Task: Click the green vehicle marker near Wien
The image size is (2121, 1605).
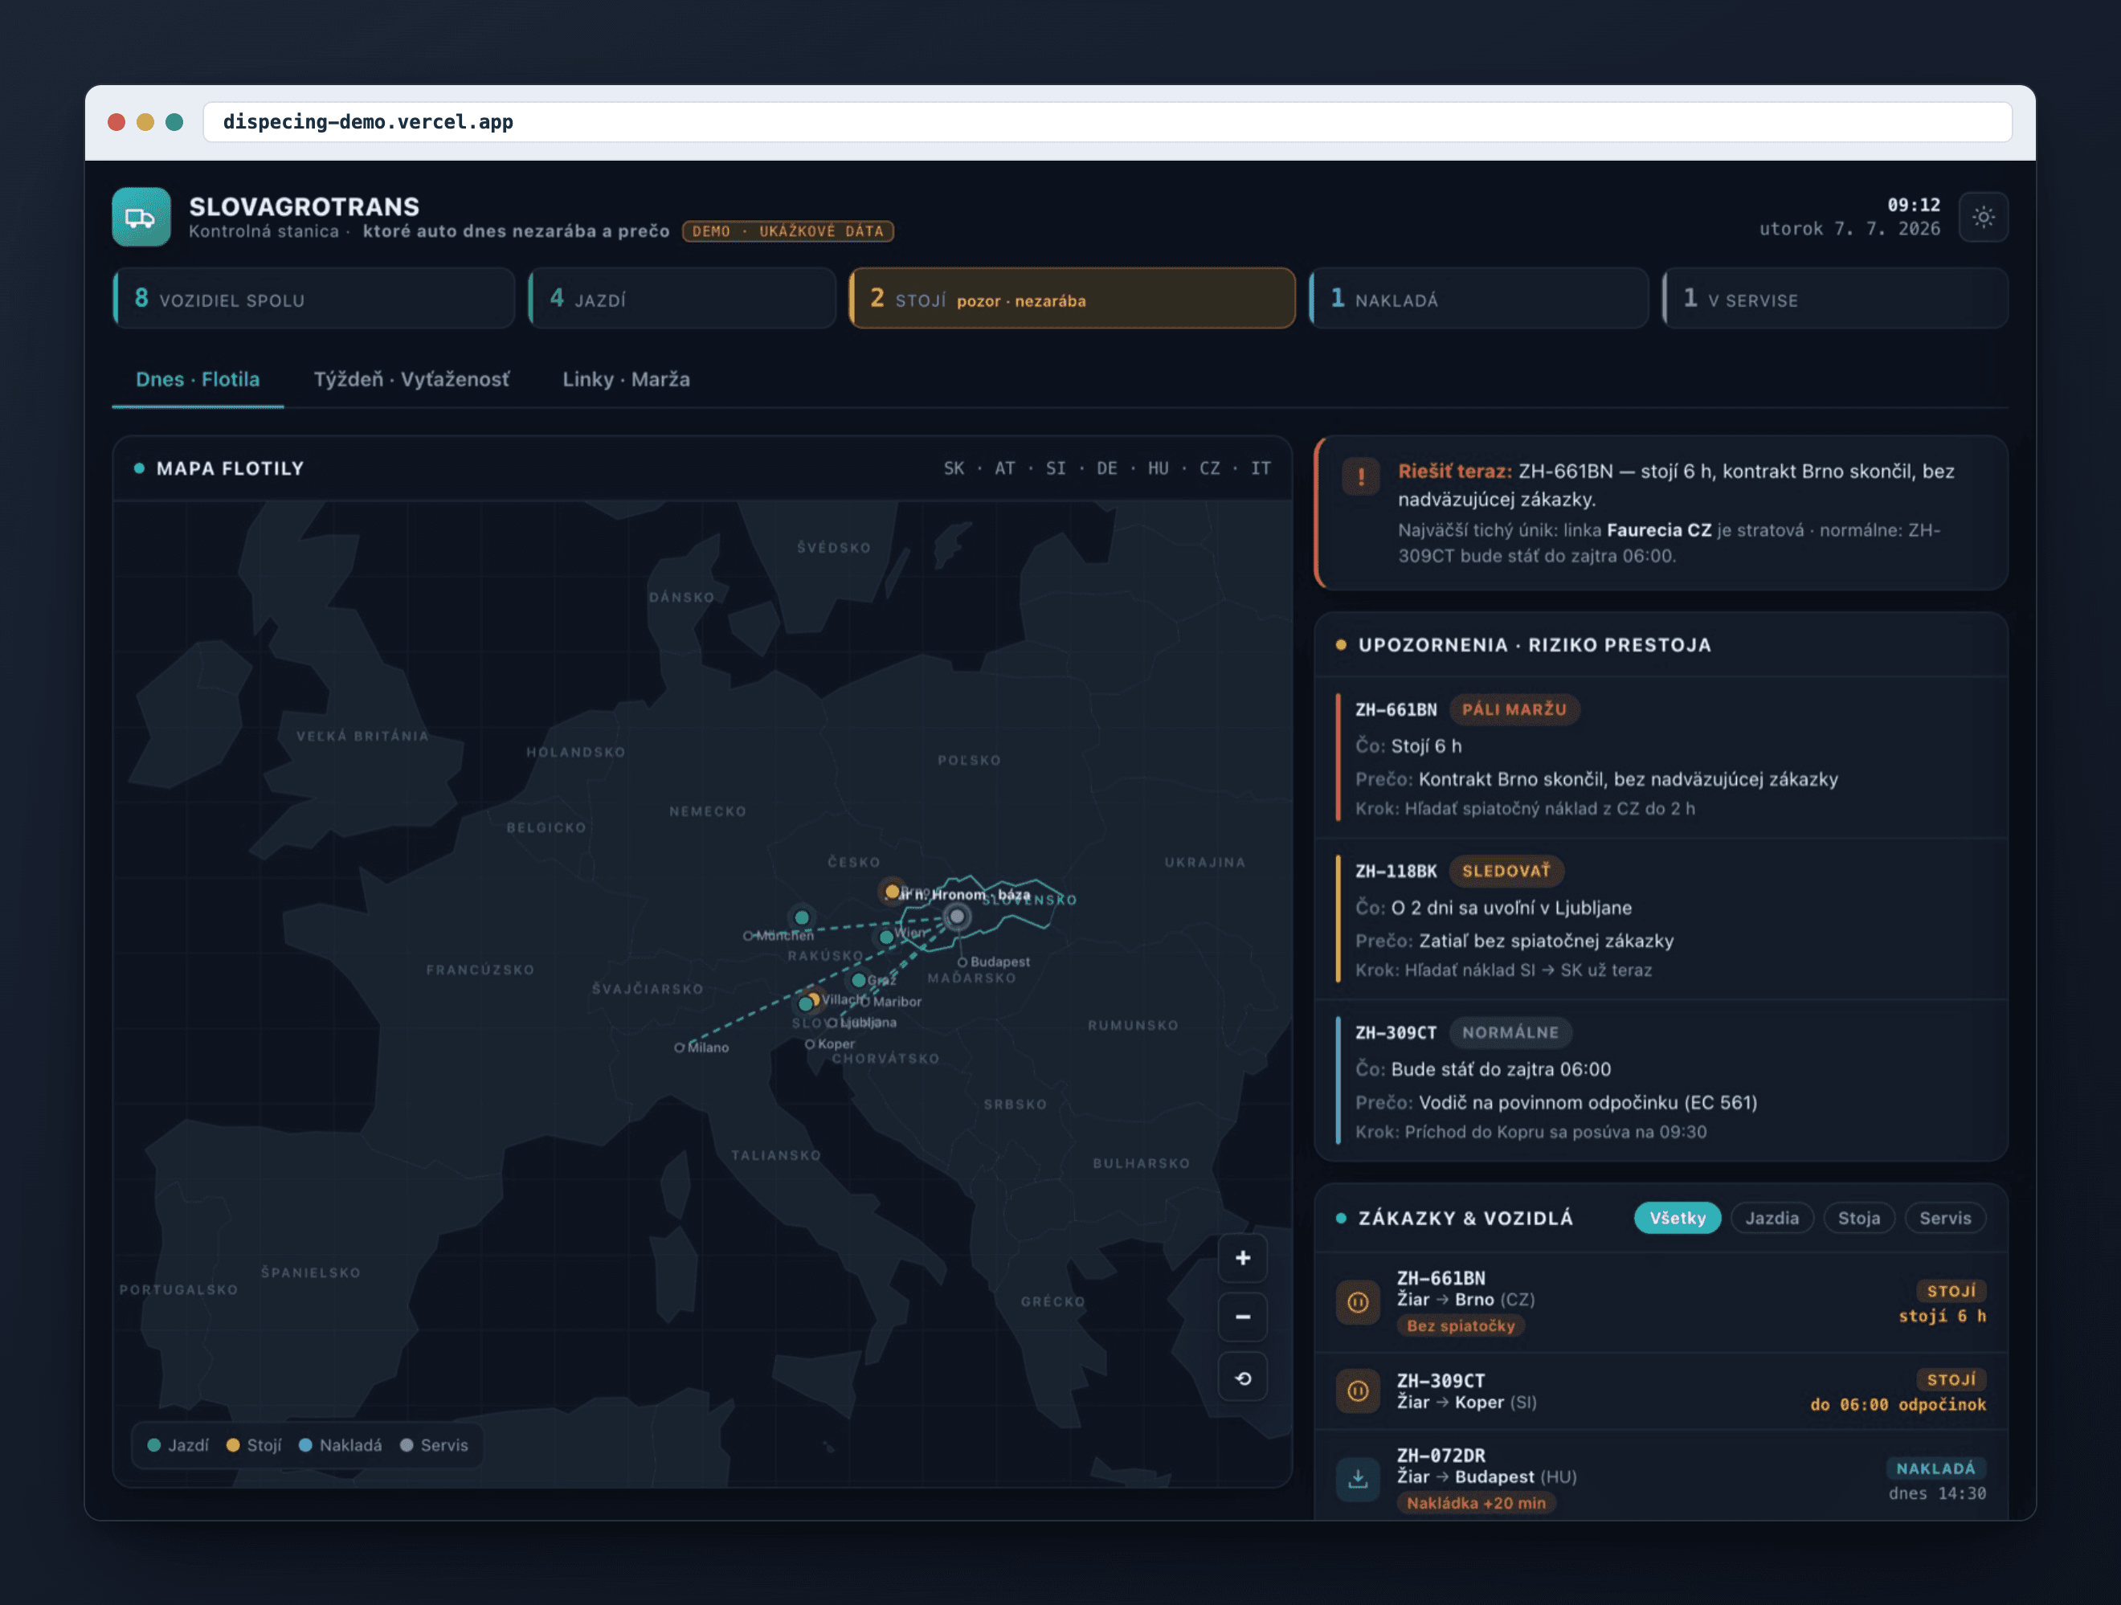Action: [886, 937]
